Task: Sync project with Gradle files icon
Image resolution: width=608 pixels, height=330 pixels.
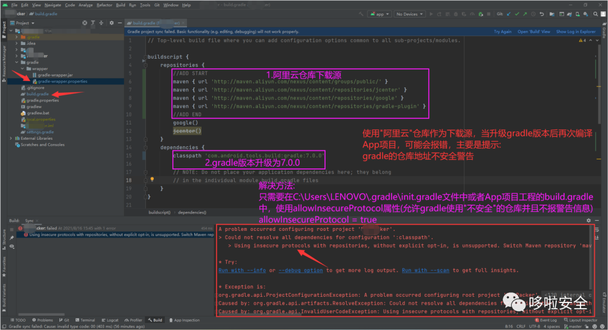Action: pyautogui.click(x=569, y=14)
